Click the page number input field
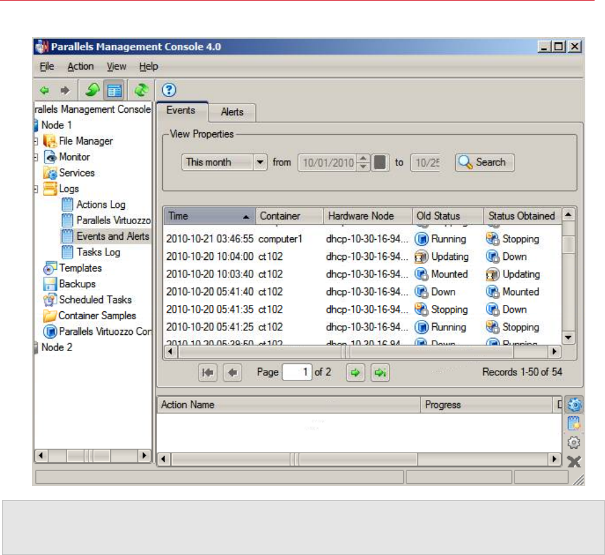The image size is (605, 555). point(296,373)
